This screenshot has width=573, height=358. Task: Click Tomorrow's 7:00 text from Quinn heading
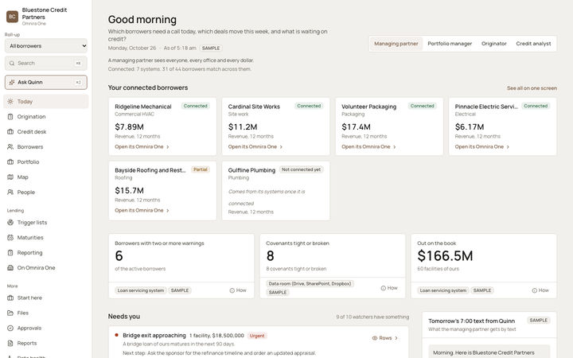472,321
